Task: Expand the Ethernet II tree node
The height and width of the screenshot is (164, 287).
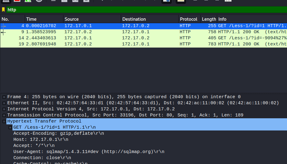Action: 4,103
